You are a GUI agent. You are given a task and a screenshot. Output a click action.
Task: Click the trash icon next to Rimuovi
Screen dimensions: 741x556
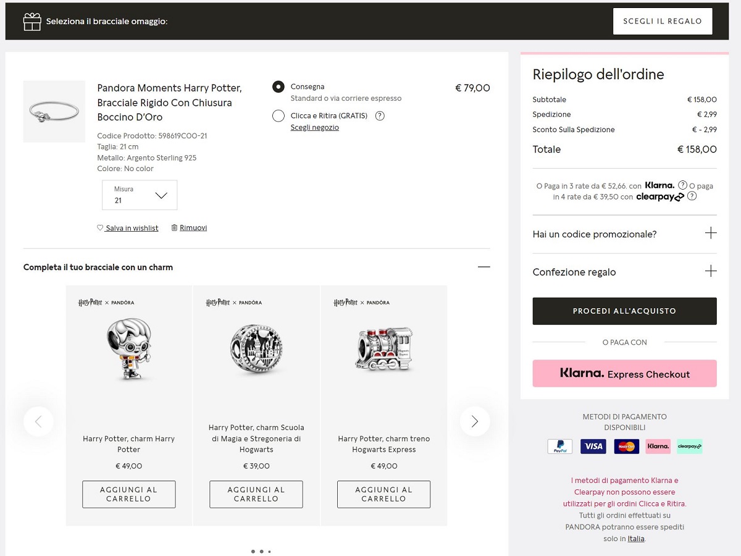click(x=174, y=227)
